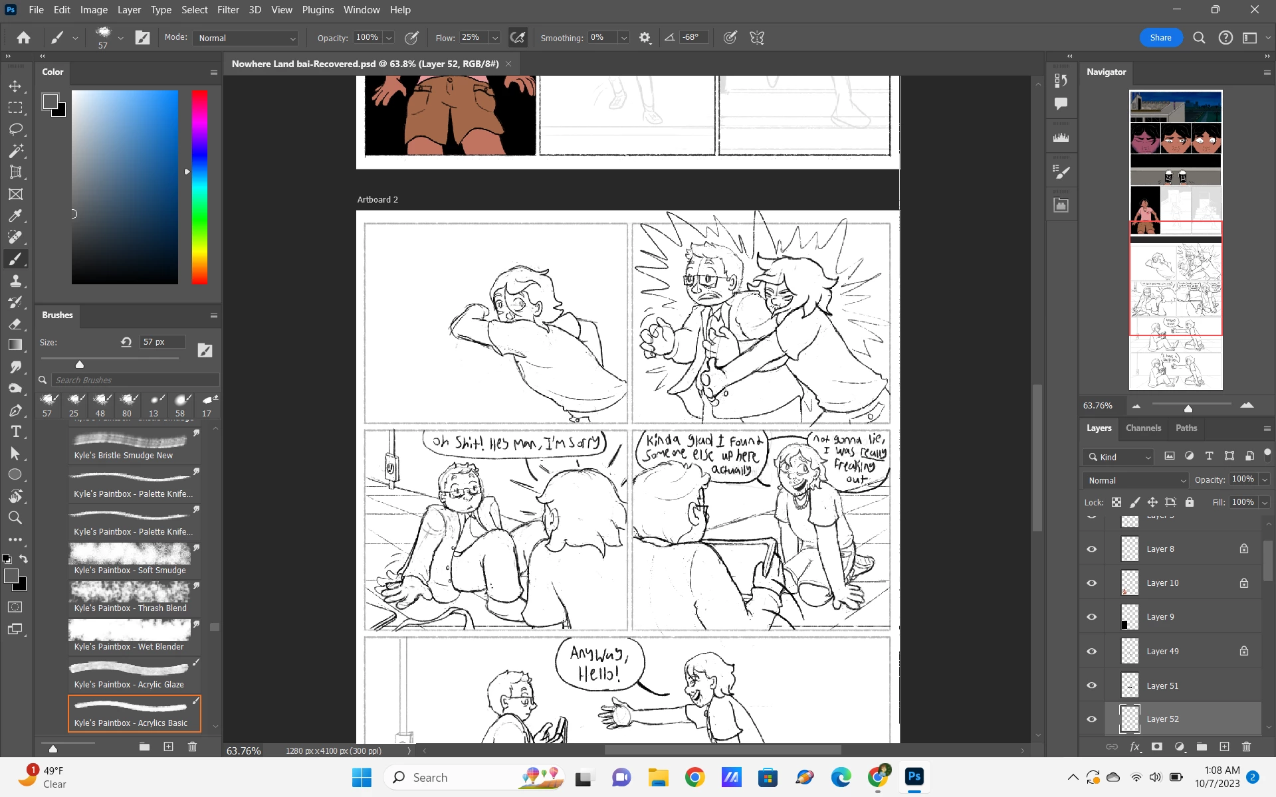Hide Layer 52 visibility eye

[1091, 719]
